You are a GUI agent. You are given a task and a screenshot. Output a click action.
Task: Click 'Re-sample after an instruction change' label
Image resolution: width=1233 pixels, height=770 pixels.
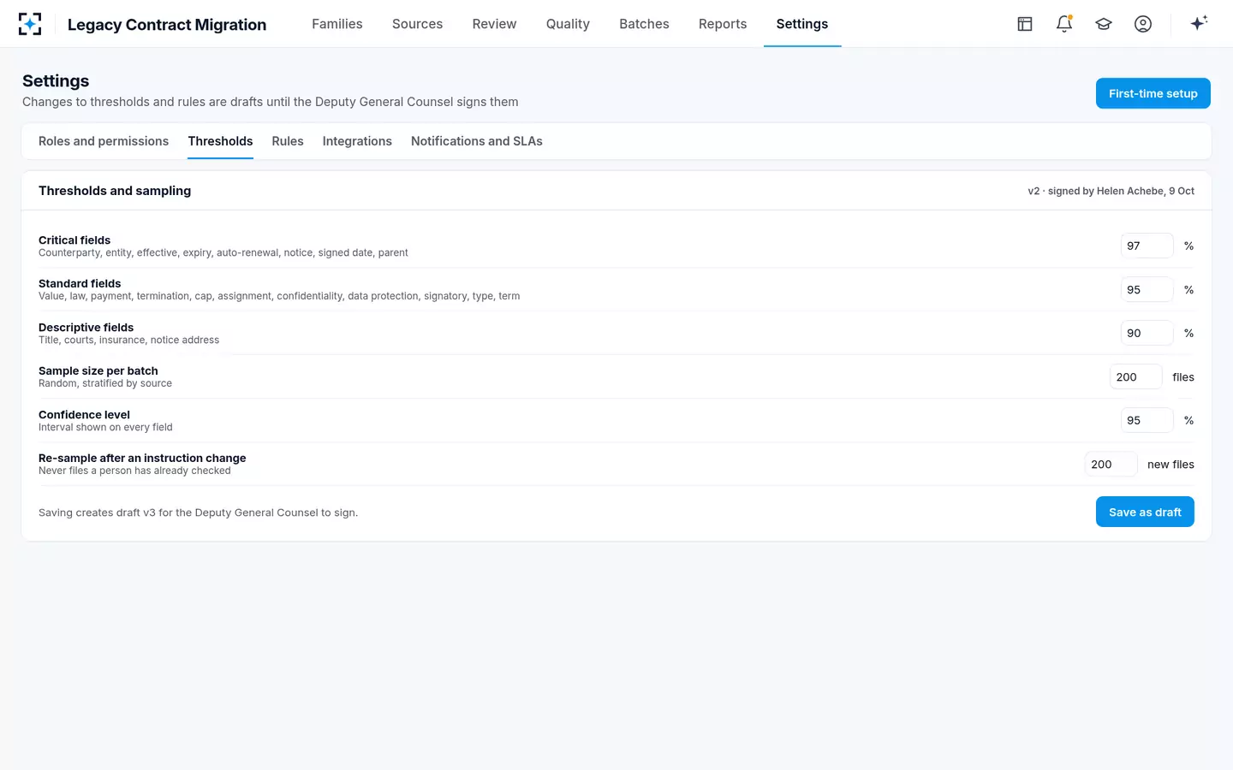(x=142, y=459)
